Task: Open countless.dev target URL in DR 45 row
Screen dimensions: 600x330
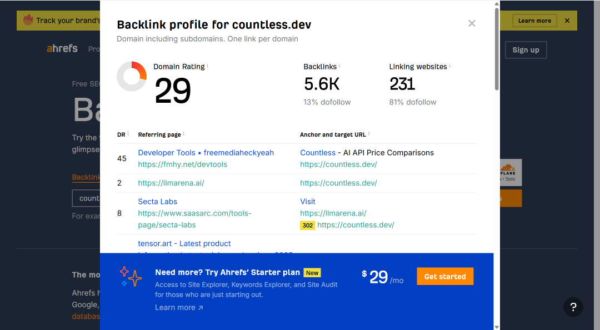Action: click(x=338, y=164)
